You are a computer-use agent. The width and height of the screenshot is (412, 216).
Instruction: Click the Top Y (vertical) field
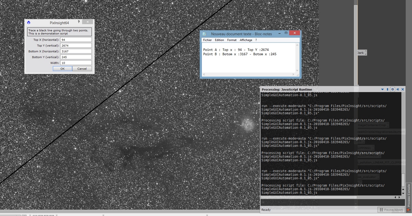coord(76,45)
